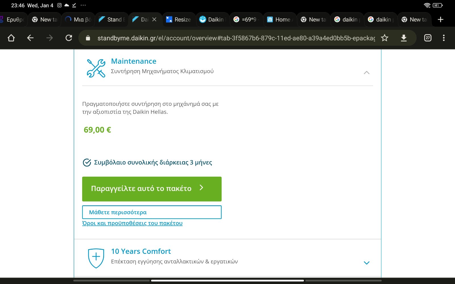Tap the Maintenance wrench tools icon
This screenshot has height=284, width=455.
point(96,68)
